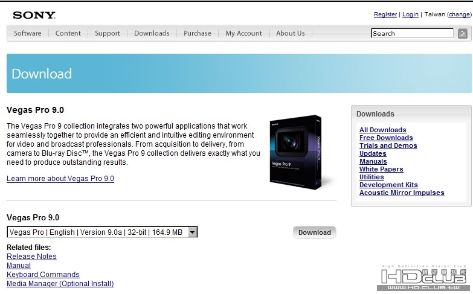Select the Vegas Pro version combo box

102,232
